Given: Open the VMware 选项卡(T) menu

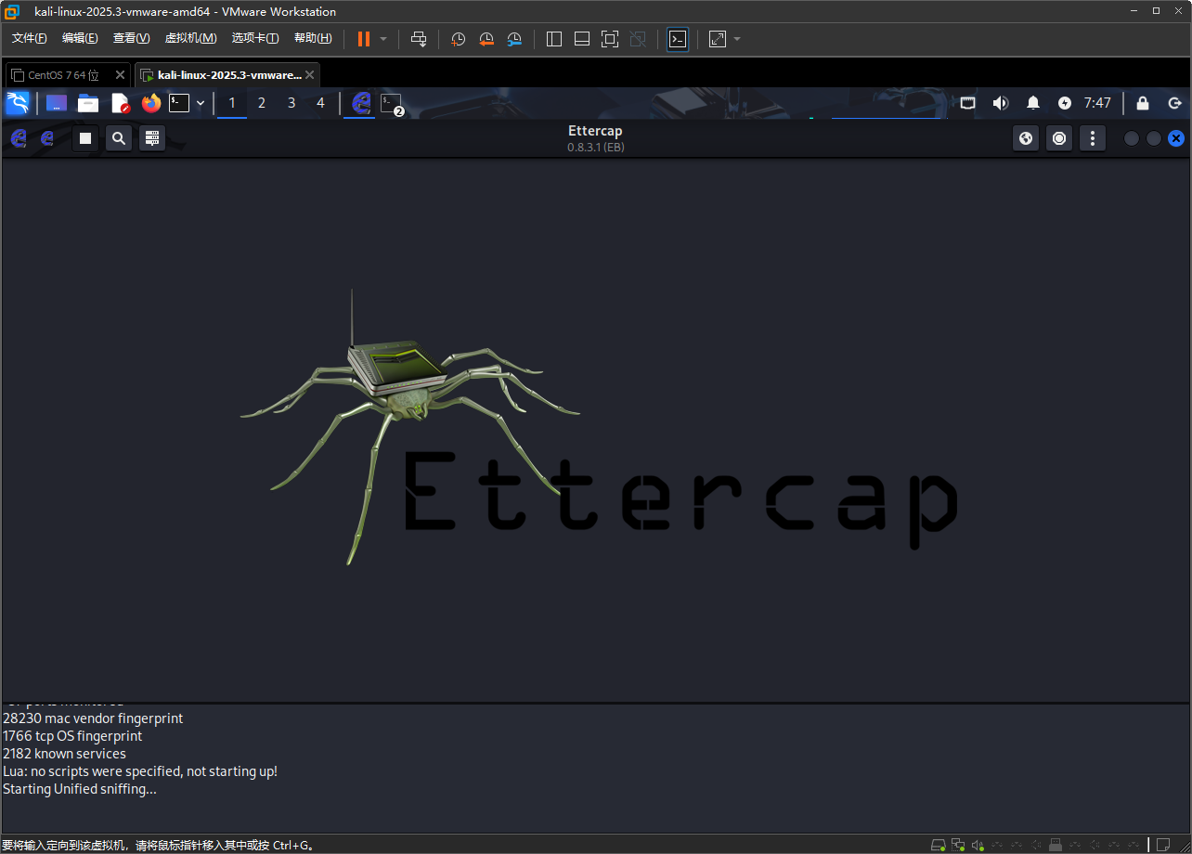Looking at the screenshot, I should (x=255, y=38).
